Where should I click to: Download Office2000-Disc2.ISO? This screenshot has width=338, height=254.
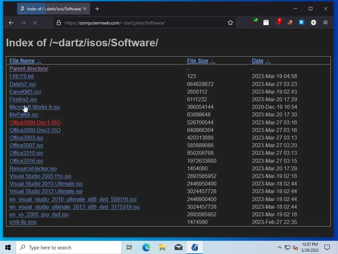35,130
